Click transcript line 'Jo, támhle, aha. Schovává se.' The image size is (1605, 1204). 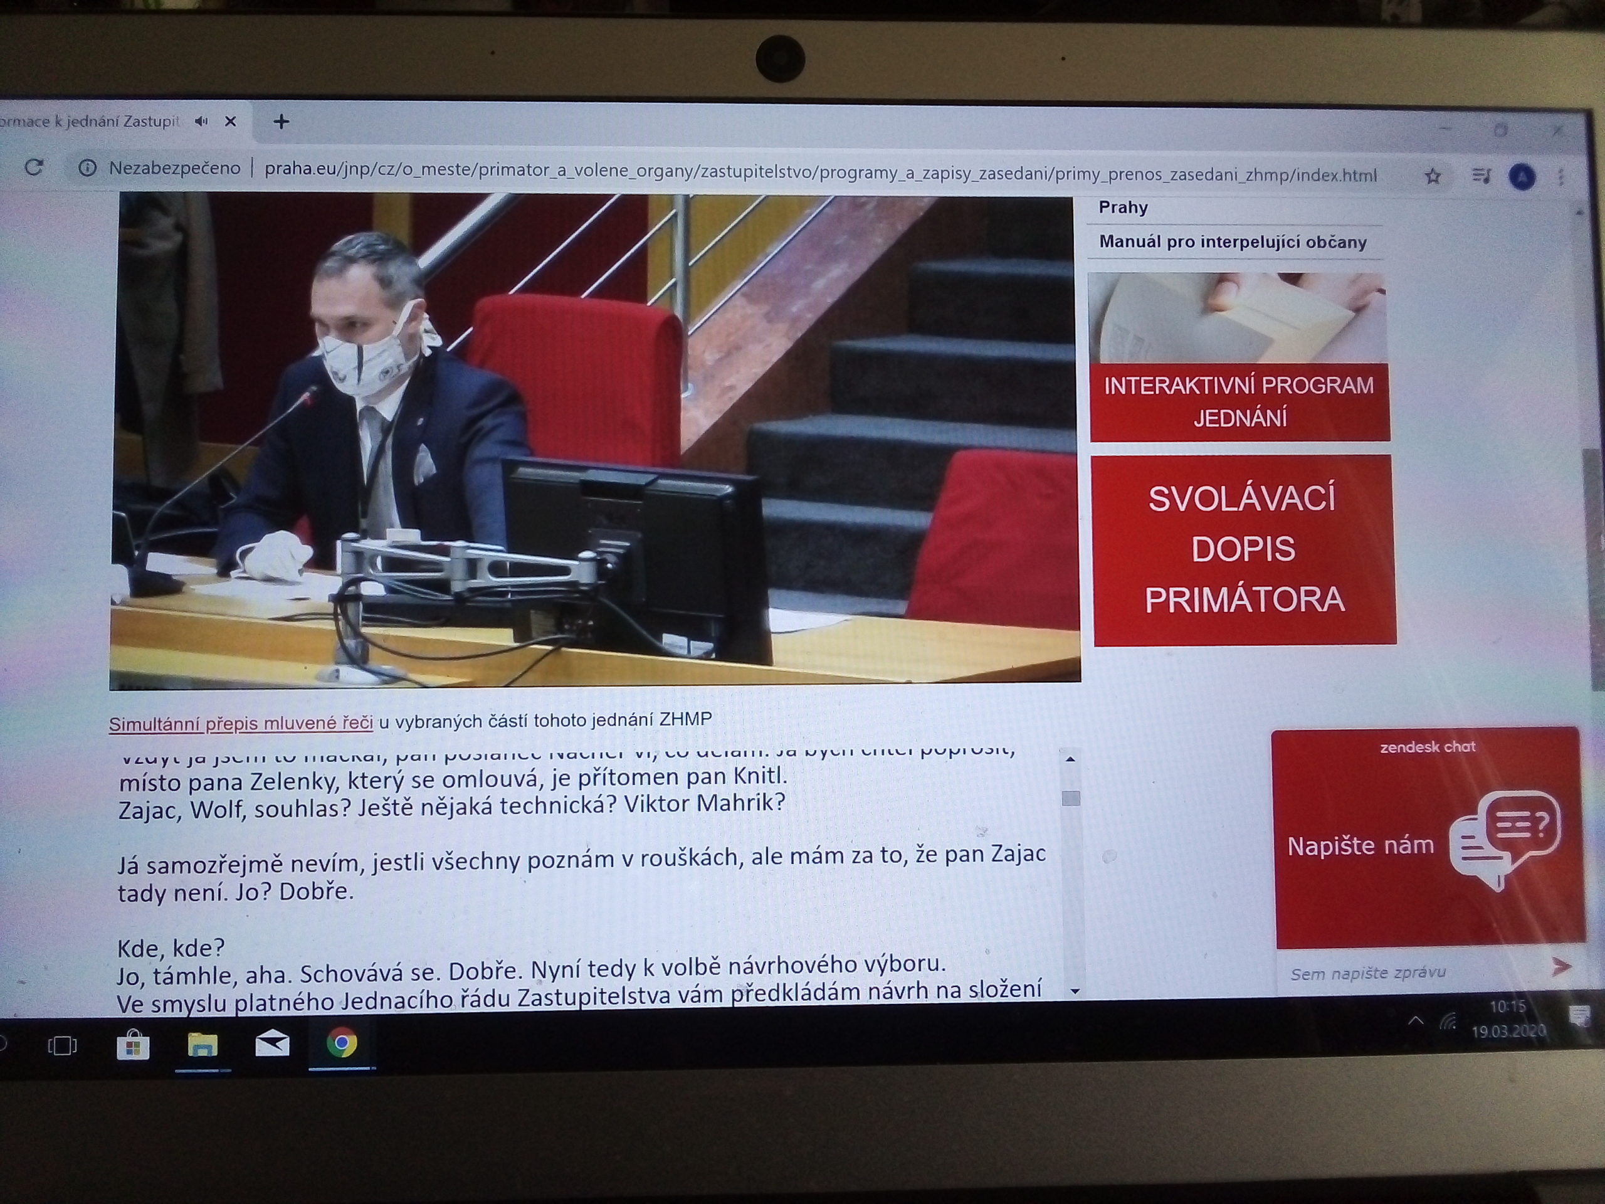pyautogui.click(x=531, y=969)
